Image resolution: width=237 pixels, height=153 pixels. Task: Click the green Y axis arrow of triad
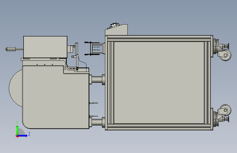pyautogui.click(x=17, y=130)
